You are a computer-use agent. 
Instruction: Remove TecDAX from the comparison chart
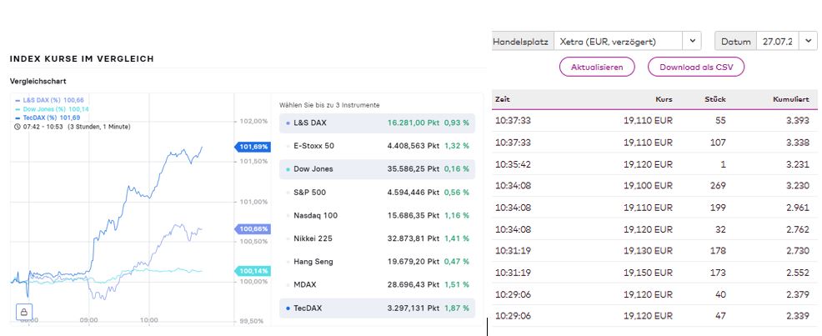click(x=377, y=308)
